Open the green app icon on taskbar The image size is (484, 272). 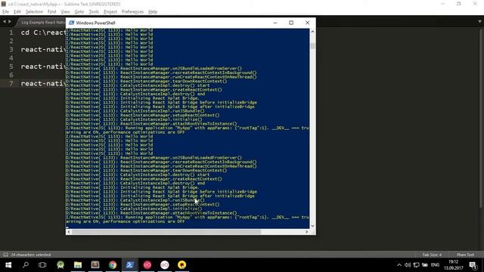[x=60, y=265]
